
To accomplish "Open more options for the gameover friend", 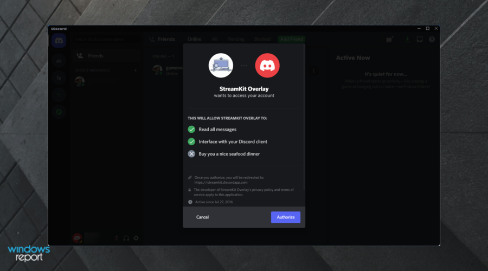I will coord(314,70).
